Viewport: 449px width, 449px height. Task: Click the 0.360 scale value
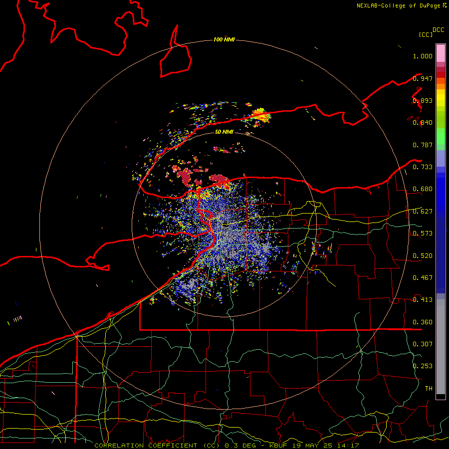[x=423, y=322]
